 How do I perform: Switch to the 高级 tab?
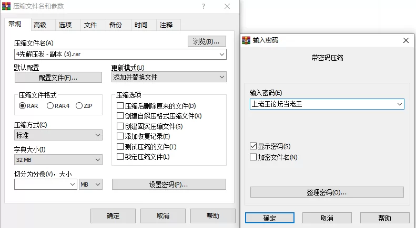(x=40, y=25)
